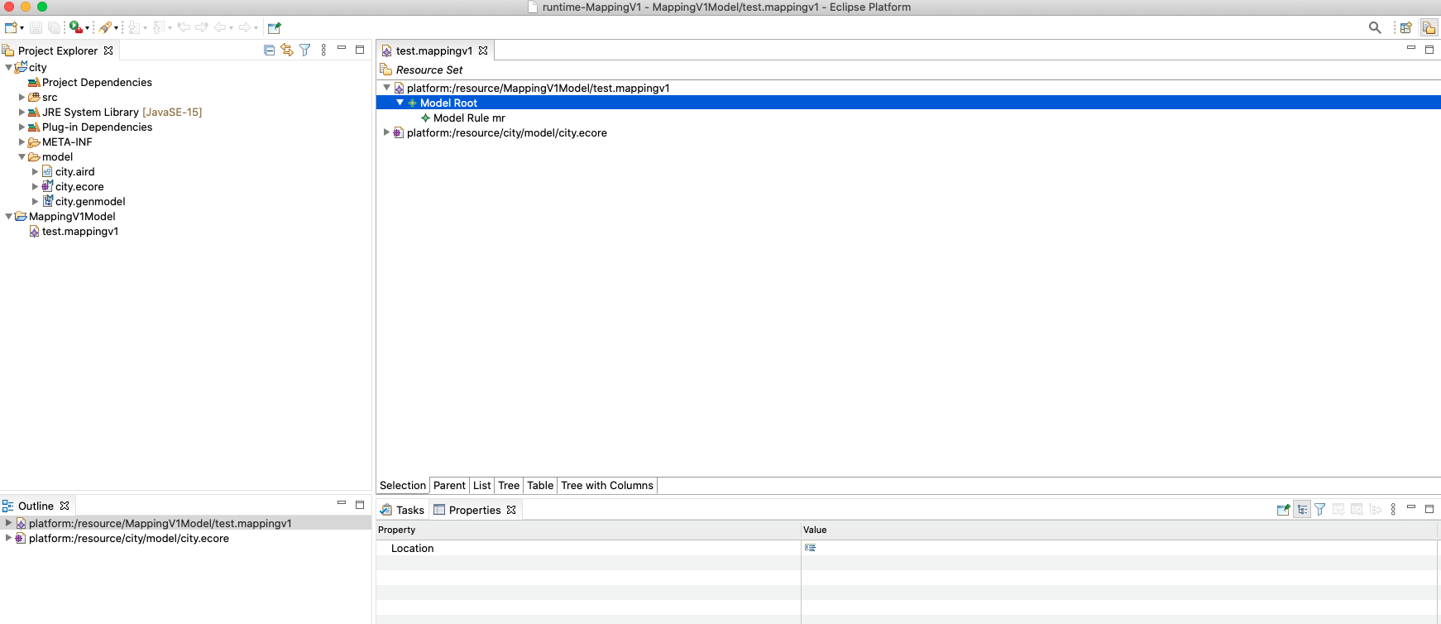Expand the city.ecore resource in editor
The image size is (1441, 624).
tap(386, 132)
